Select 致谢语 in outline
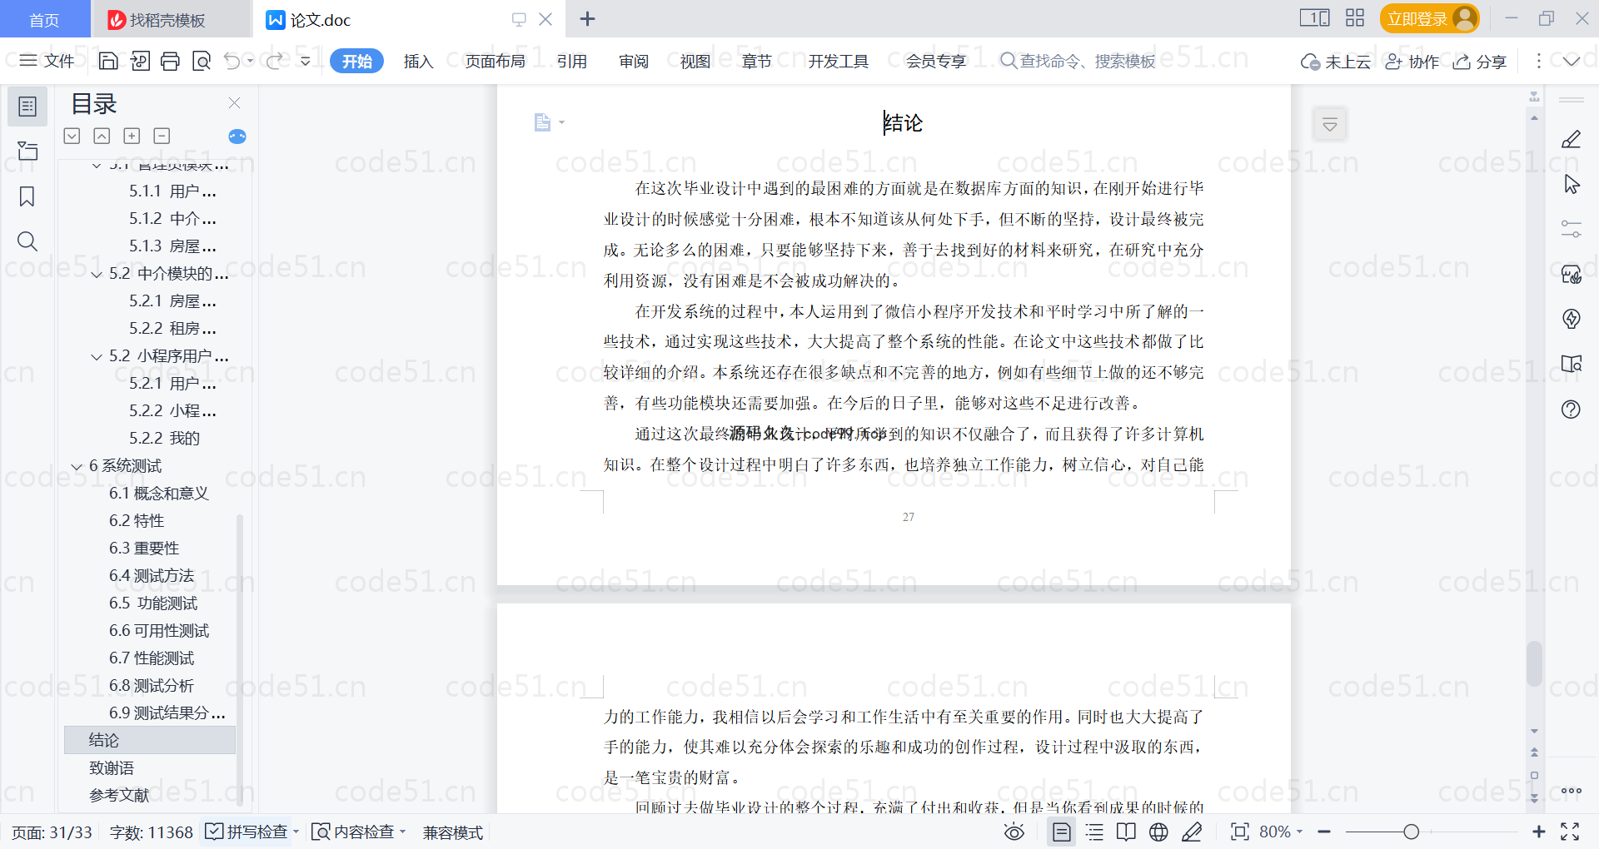 (x=150, y=767)
